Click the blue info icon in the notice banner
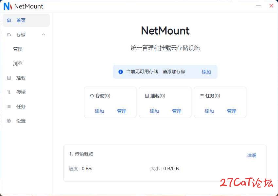The image size is (278, 196). point(121,72)
